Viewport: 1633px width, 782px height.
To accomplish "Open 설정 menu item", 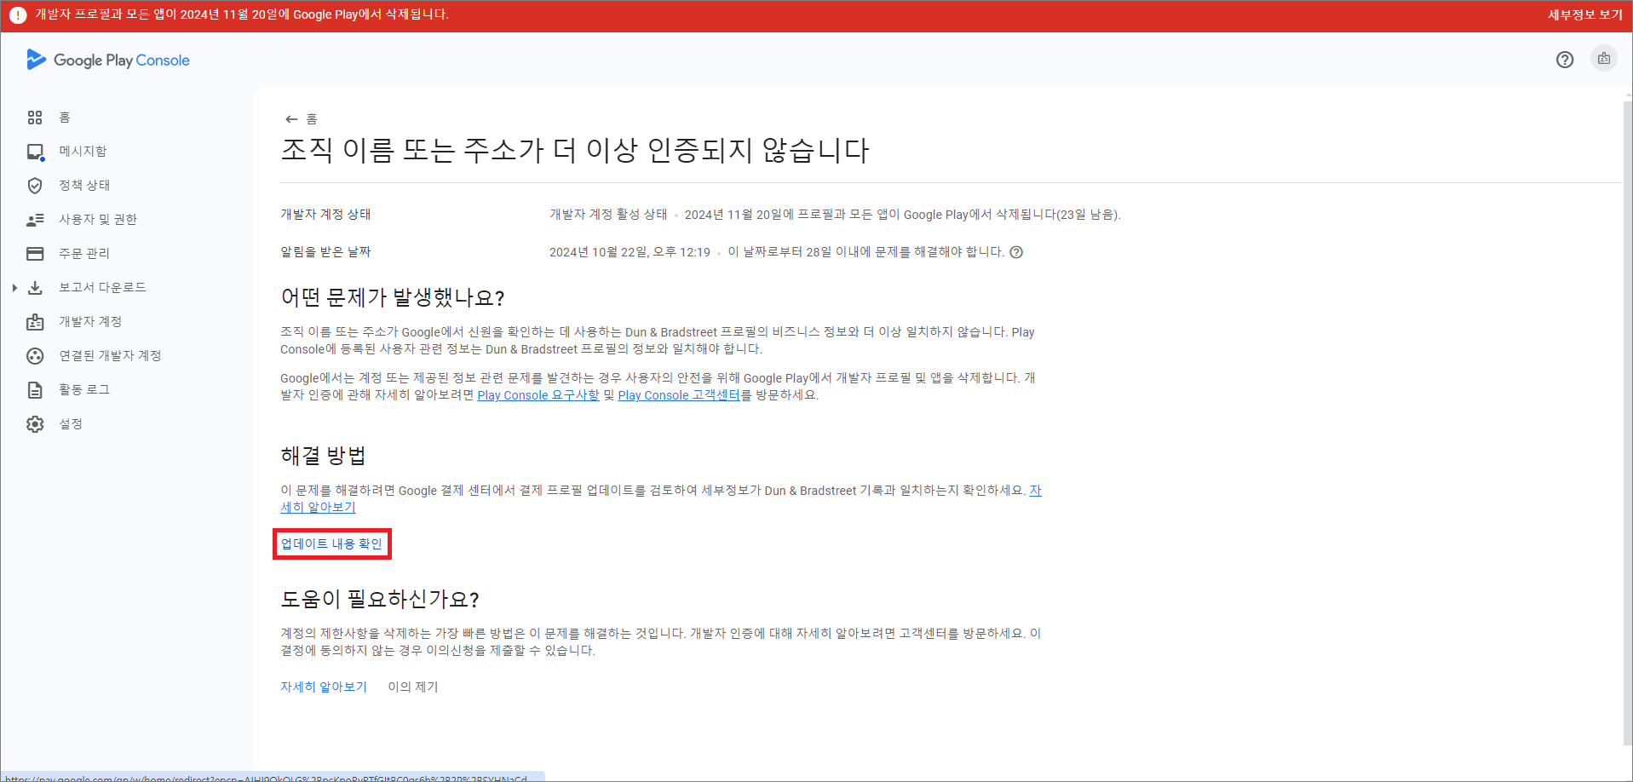I will pos(71,424).
